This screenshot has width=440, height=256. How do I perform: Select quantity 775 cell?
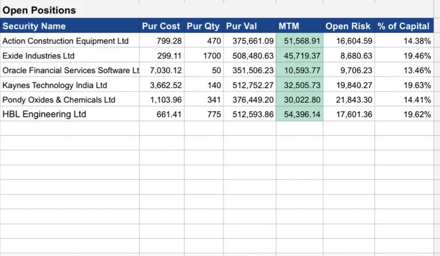(x=204, y=114)
